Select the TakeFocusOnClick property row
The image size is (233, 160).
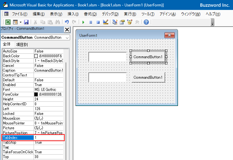(33, 152)
